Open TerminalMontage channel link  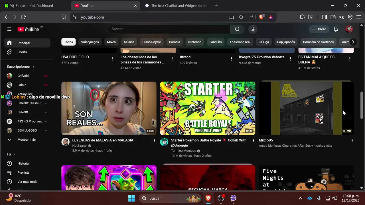pos(183,151)
